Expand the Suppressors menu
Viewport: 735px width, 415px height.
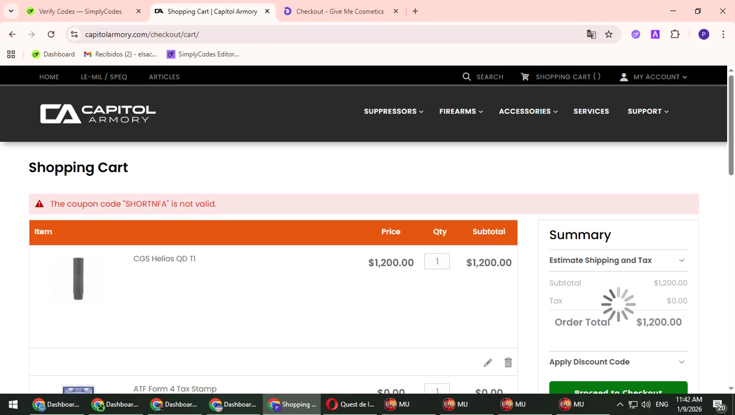(x=393, y=112)
